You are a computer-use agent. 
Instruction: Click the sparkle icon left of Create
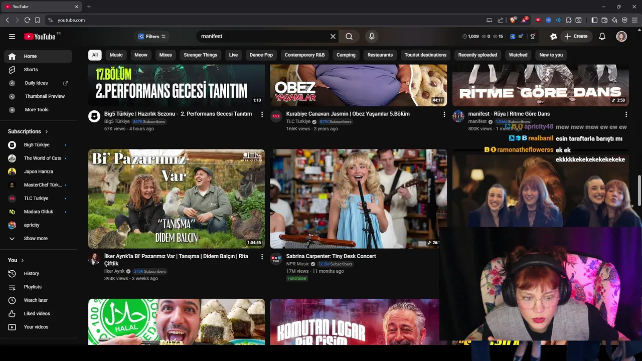[x=554, y=36]
